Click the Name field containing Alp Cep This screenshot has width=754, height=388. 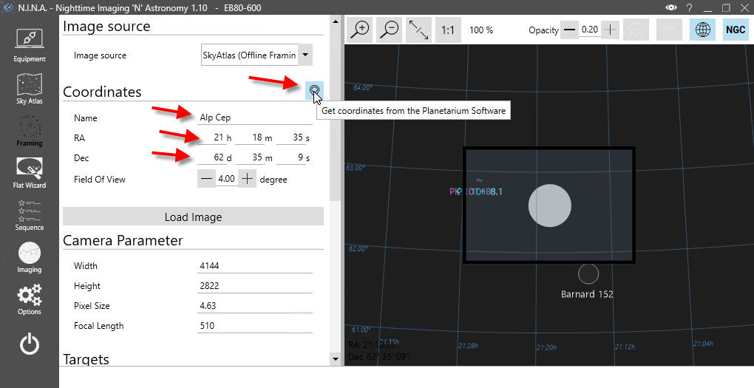pos(255,118)
